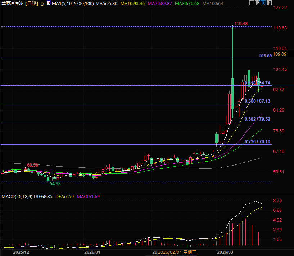Click the MACD:1.69 value
This screenshot has height=256, width=294.
coord(88,197)
